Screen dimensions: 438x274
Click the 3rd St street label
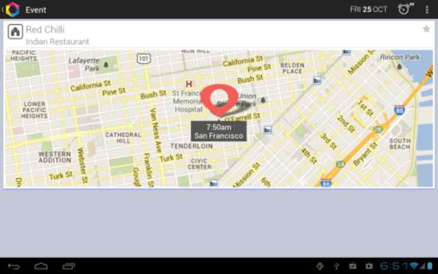point(328,141)
